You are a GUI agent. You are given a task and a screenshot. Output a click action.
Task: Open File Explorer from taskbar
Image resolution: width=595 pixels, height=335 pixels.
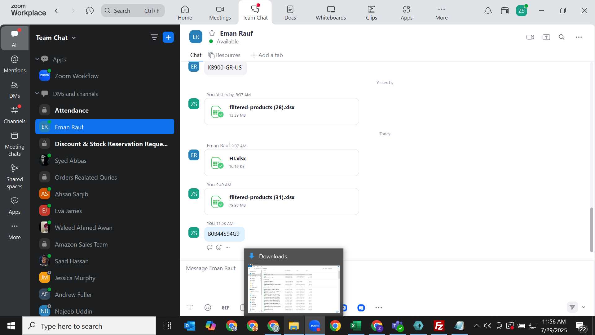[x=294, y=326]
